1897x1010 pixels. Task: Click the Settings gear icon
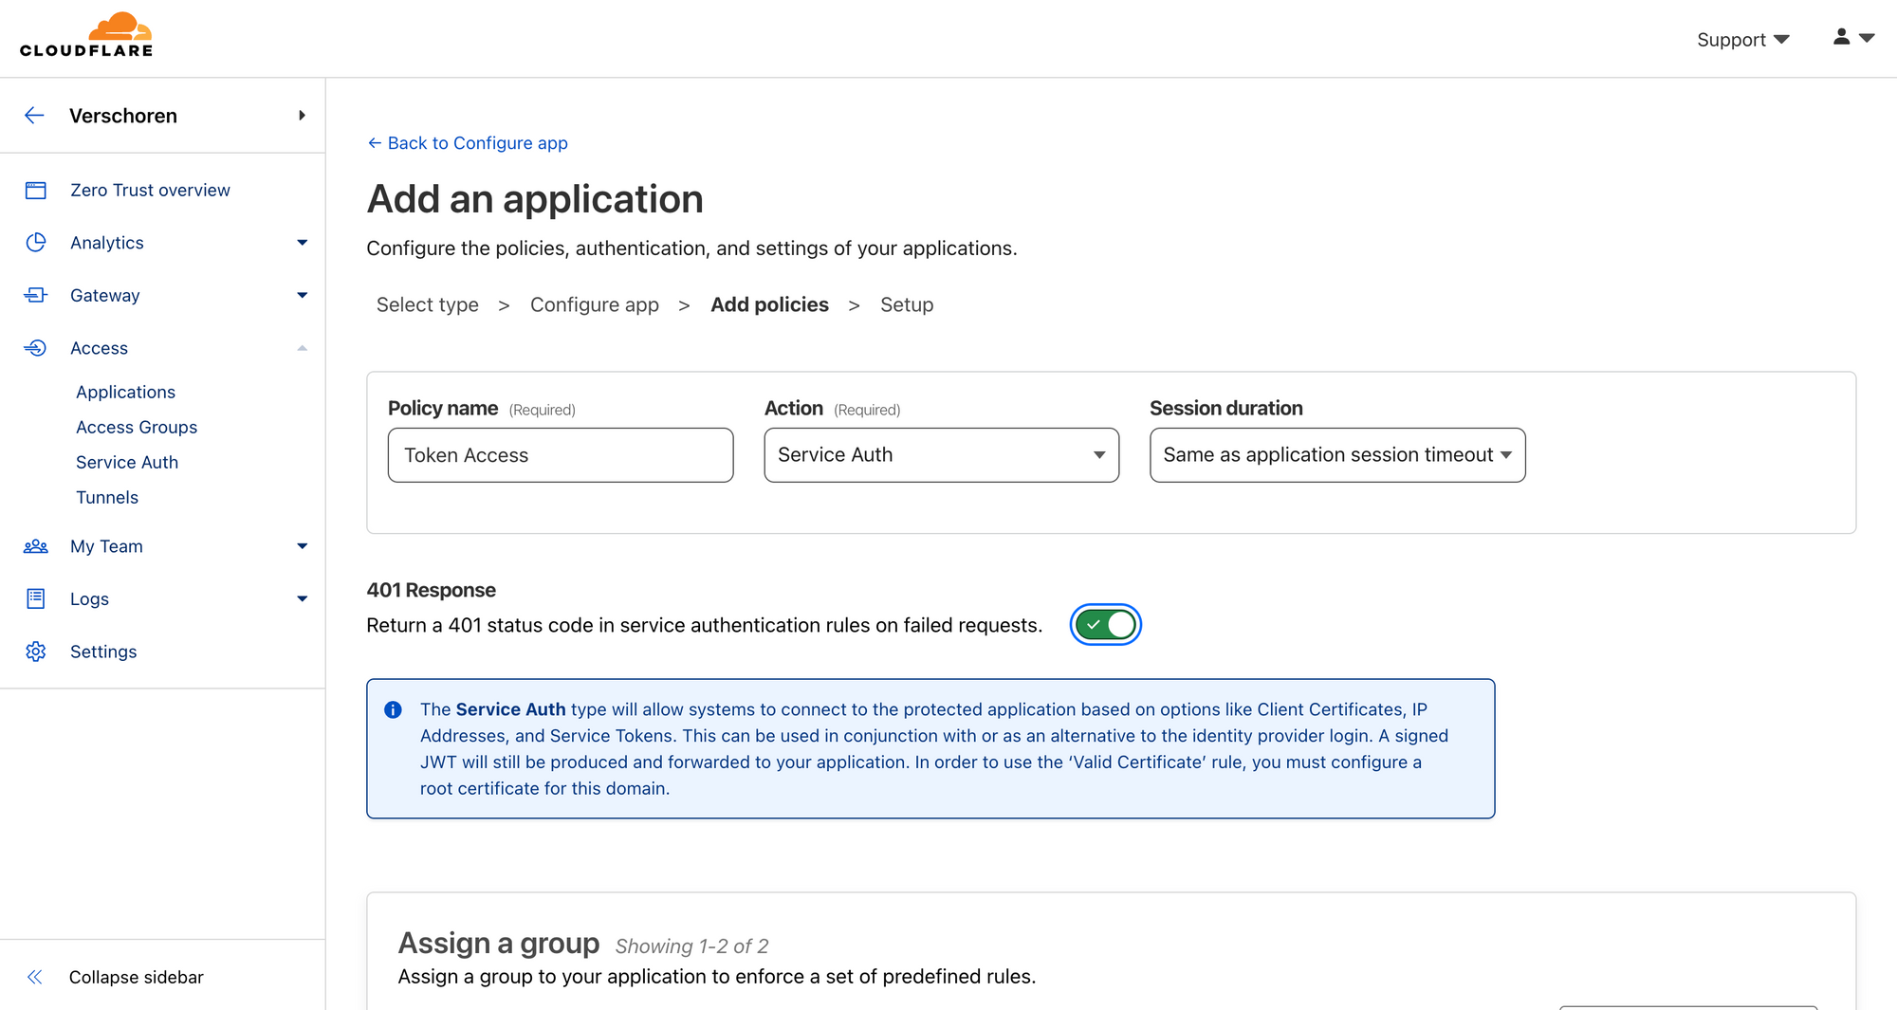coord(36,652)
